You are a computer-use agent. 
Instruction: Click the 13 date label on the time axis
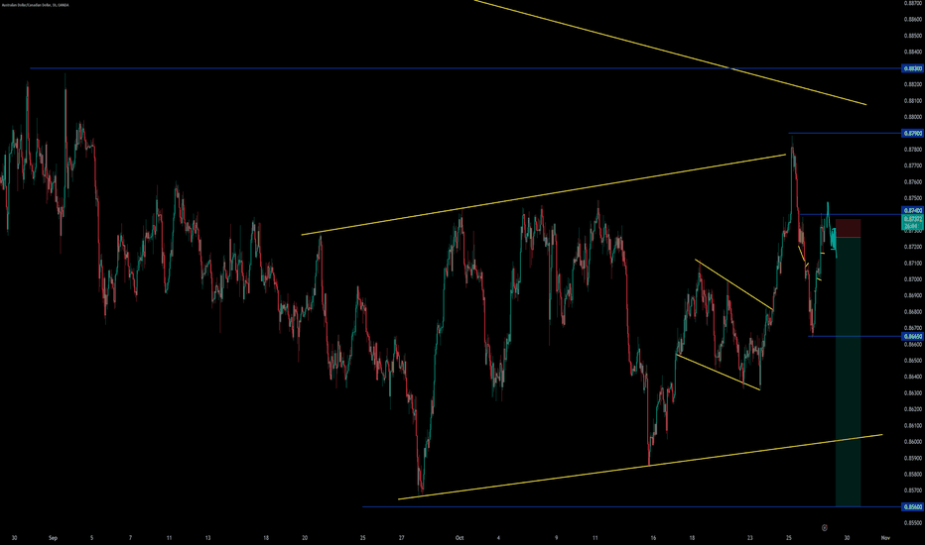[207, 538]
